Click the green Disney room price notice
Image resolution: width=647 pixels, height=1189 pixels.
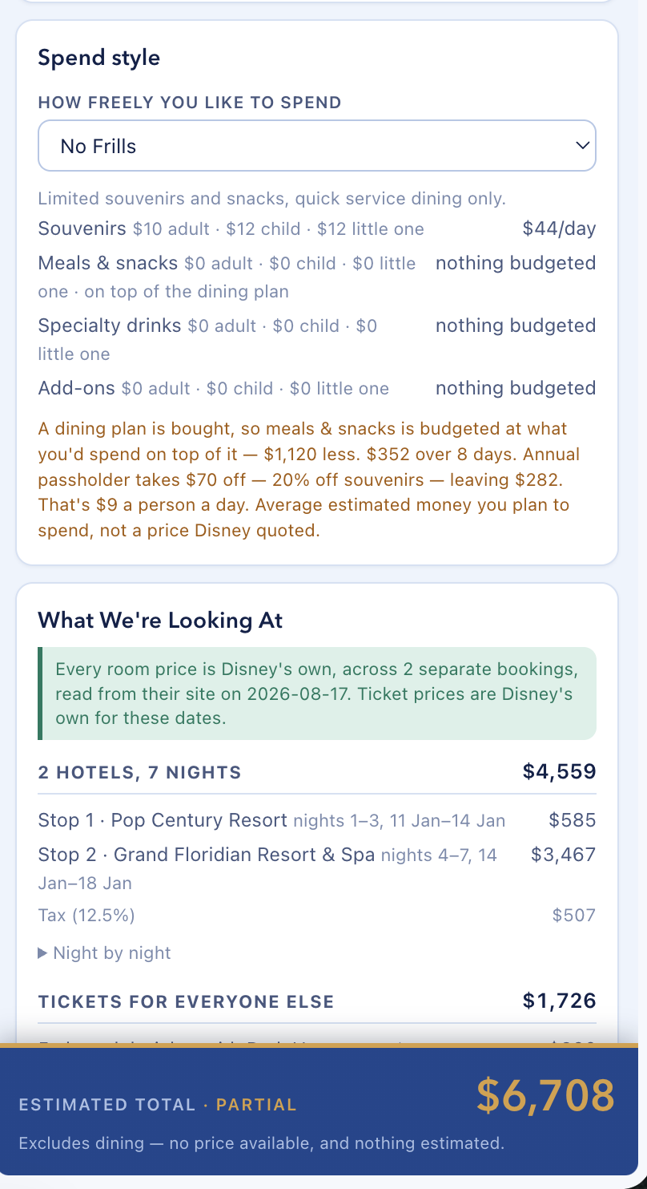317,694
